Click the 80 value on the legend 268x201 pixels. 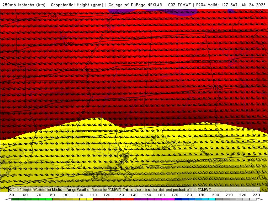pyautogui.click(x=53, y=195)
